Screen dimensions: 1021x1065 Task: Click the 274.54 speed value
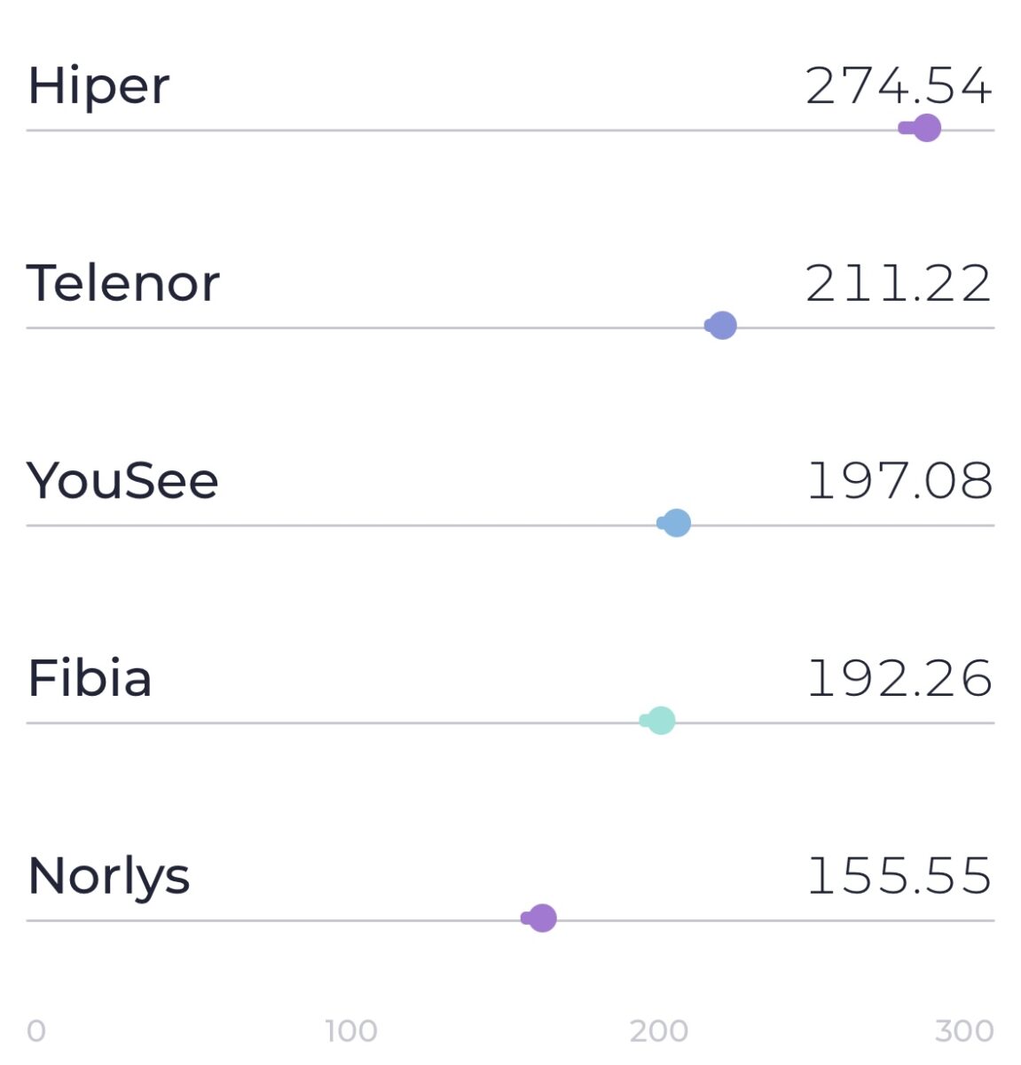899,87
